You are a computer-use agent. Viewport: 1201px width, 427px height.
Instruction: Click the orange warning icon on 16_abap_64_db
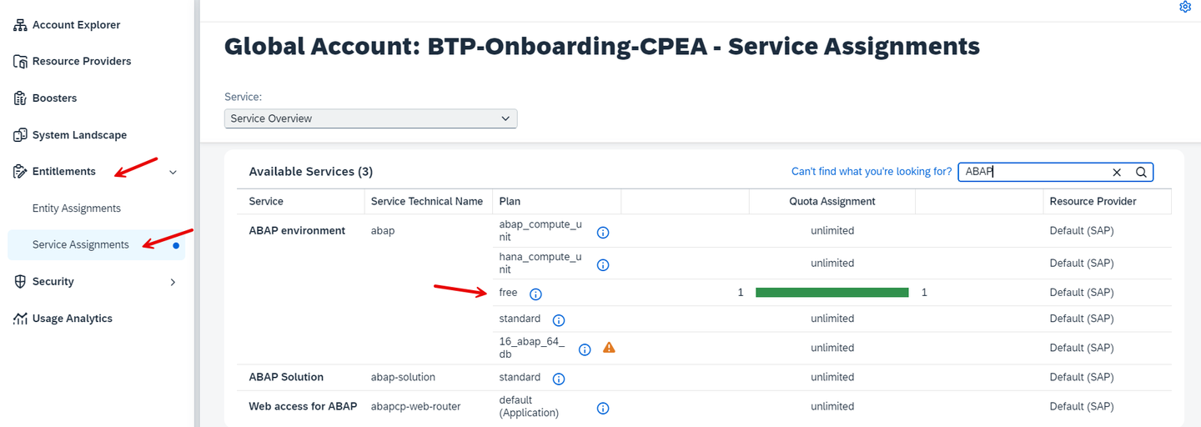tap(609, 348)
